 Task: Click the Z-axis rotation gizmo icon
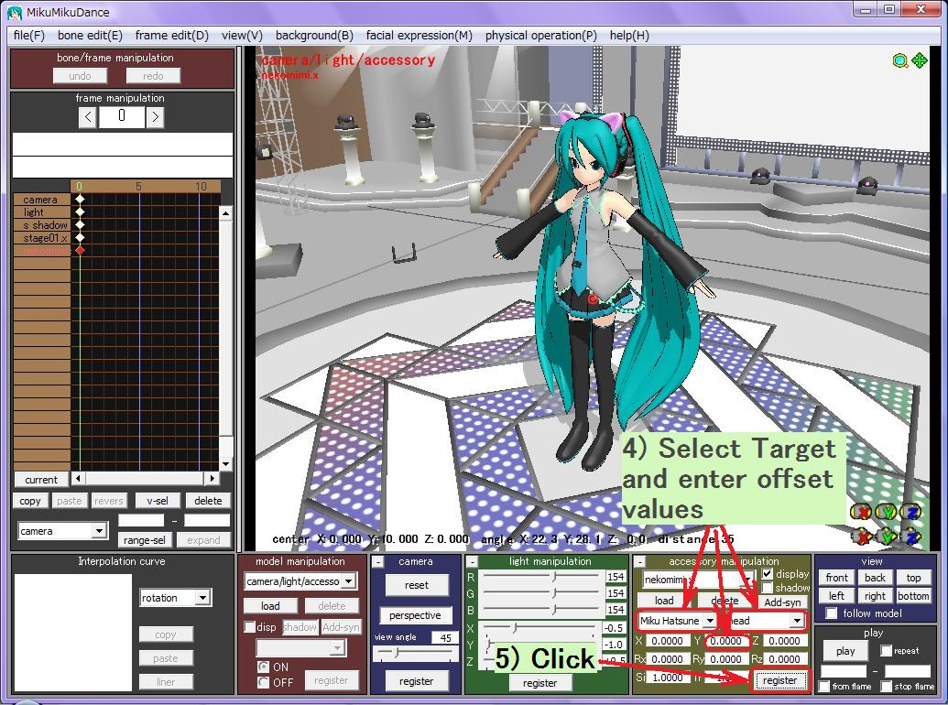[910, 513]
